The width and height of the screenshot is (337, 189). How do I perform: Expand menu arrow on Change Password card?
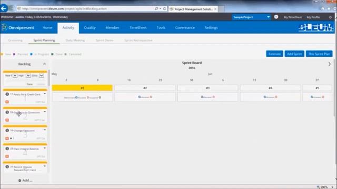pyautogui.click(x=45, y=130)
